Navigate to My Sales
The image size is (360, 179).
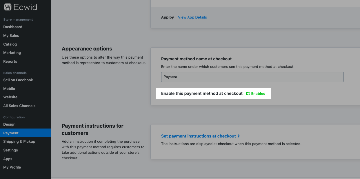pyautogui.click(x=11, y=35)
